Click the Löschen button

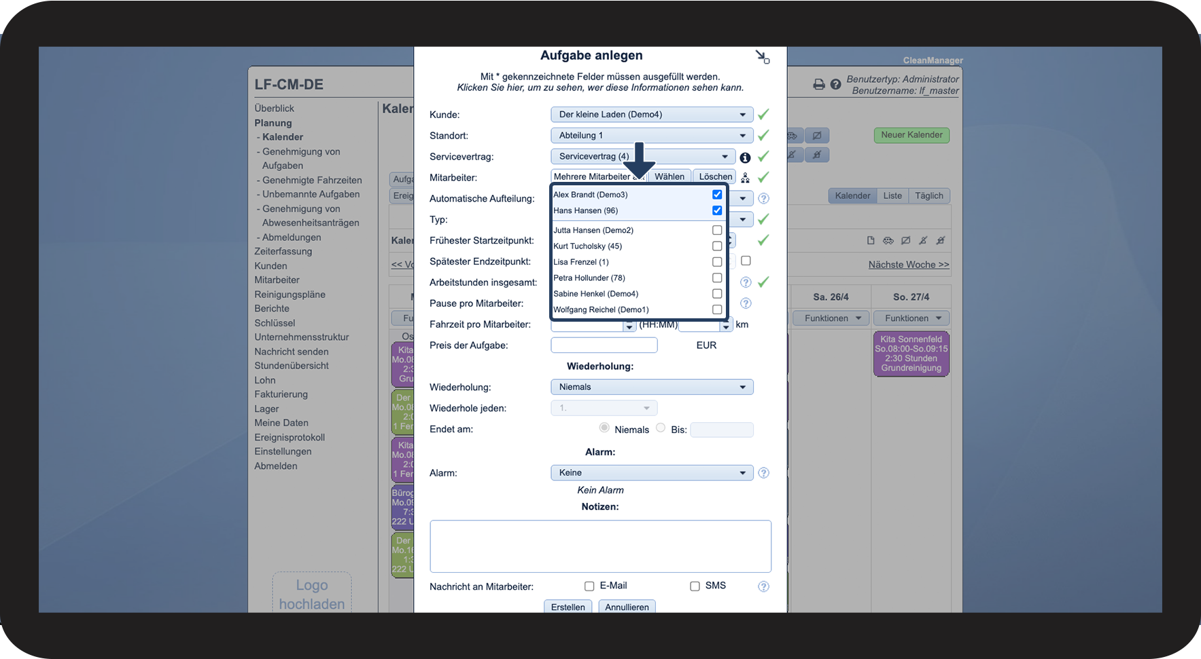pyautogui.click(x=716, y=176)
